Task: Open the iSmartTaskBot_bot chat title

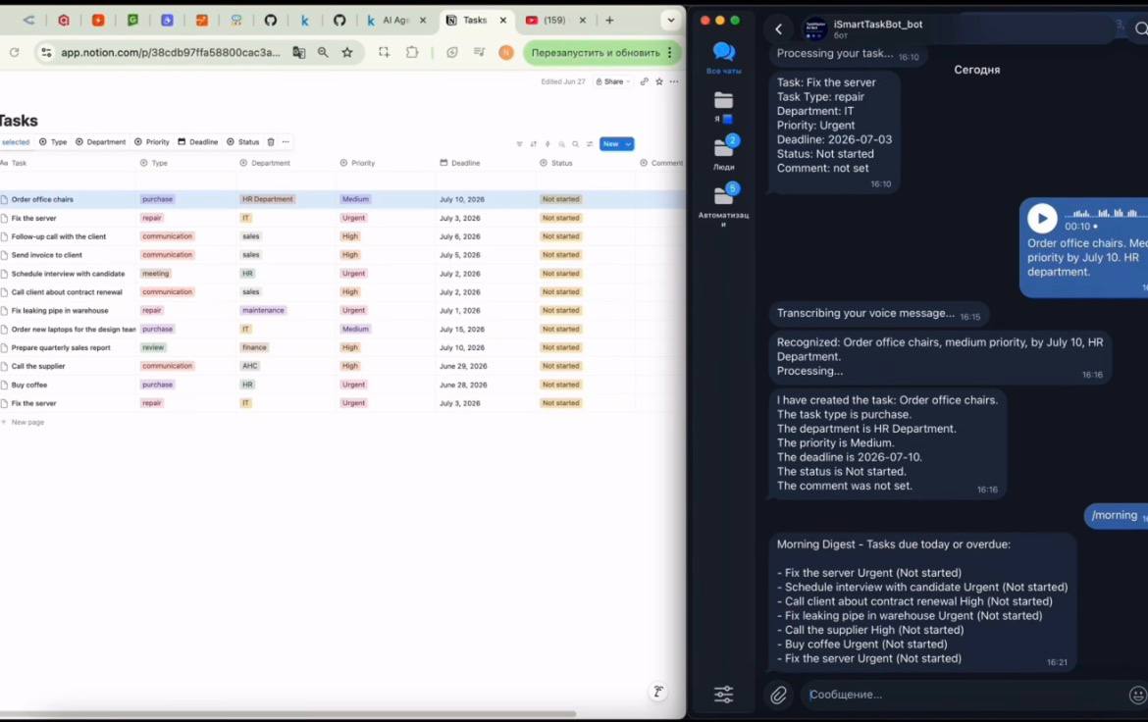Action: click(x=878, y=25)
